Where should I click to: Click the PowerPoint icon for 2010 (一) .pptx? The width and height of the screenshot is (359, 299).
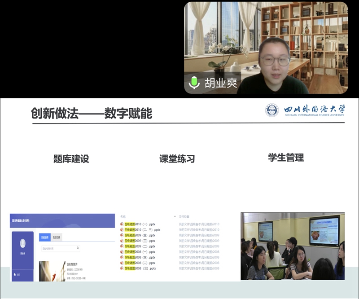(x=122, y=224)
